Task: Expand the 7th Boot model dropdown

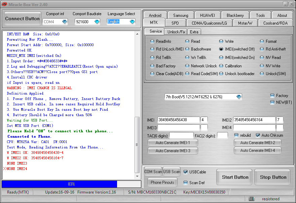Action: coord(239,97)
